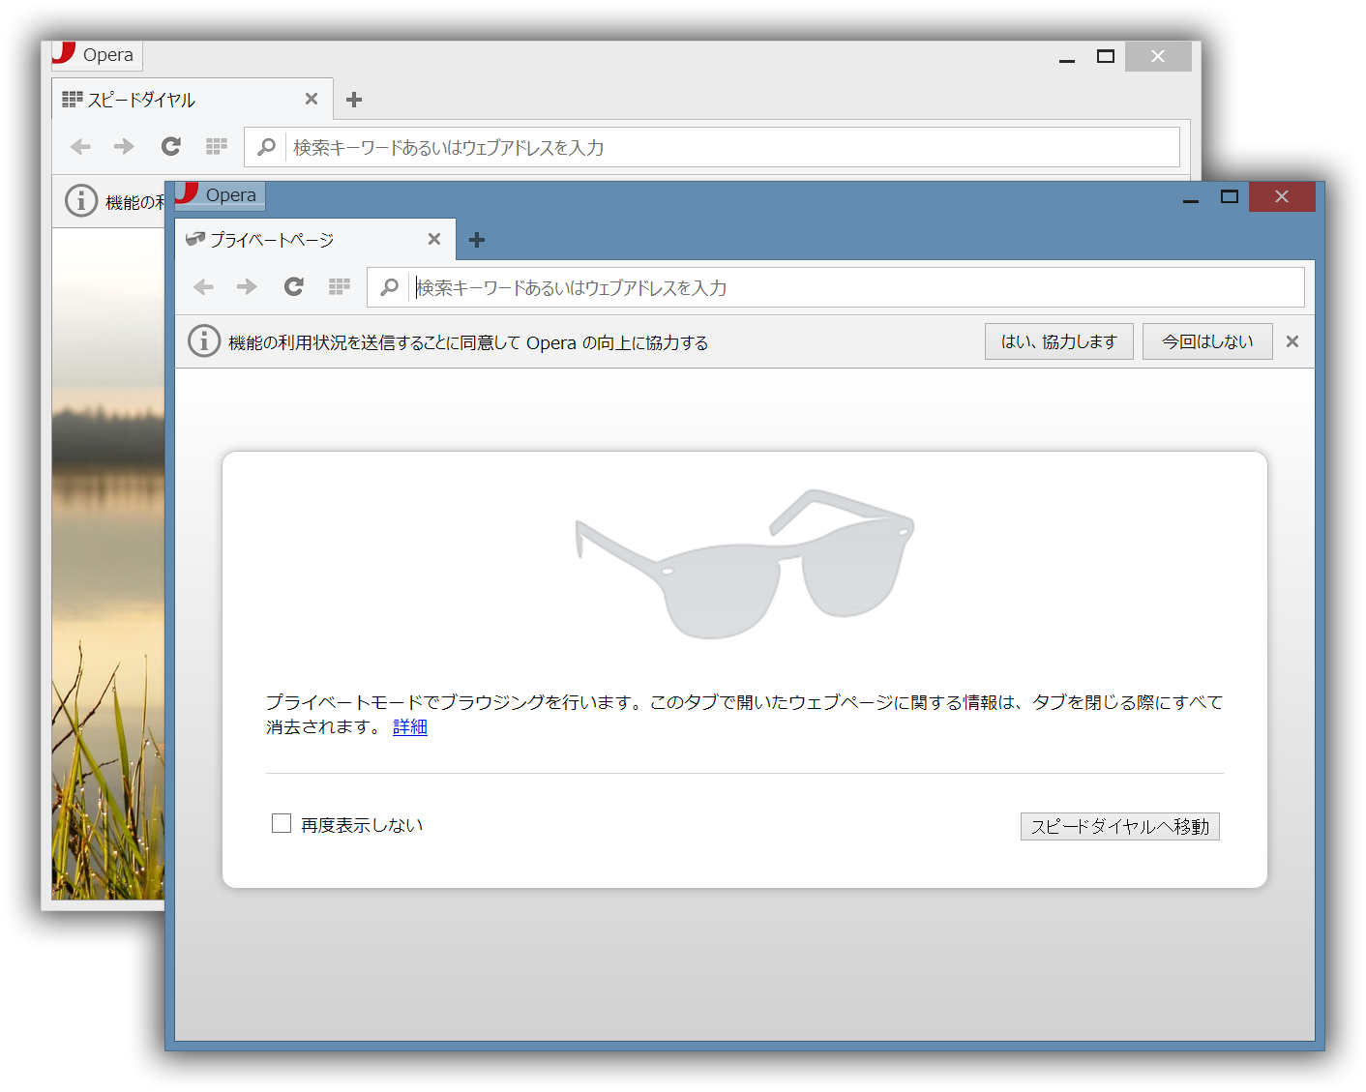
Task: Navigate back in the private window
Action: click(203, 286)
